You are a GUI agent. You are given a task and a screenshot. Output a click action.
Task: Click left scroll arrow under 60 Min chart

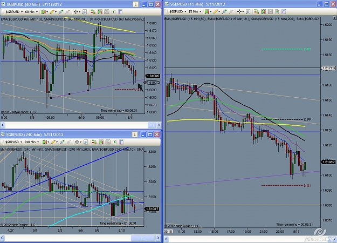(x=3, y=125)
